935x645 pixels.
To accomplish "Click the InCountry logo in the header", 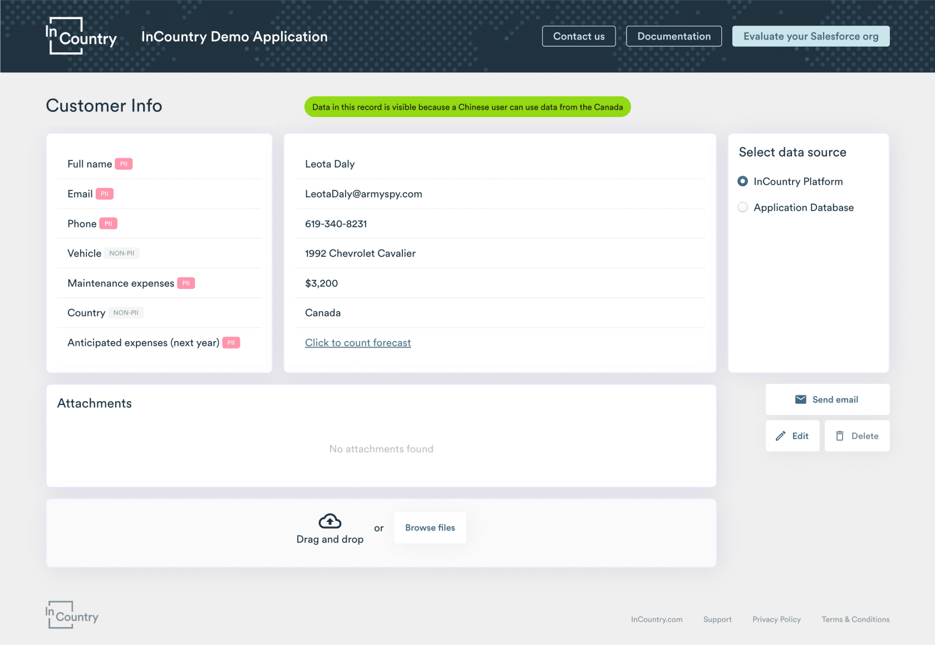I will coord(81,36).
